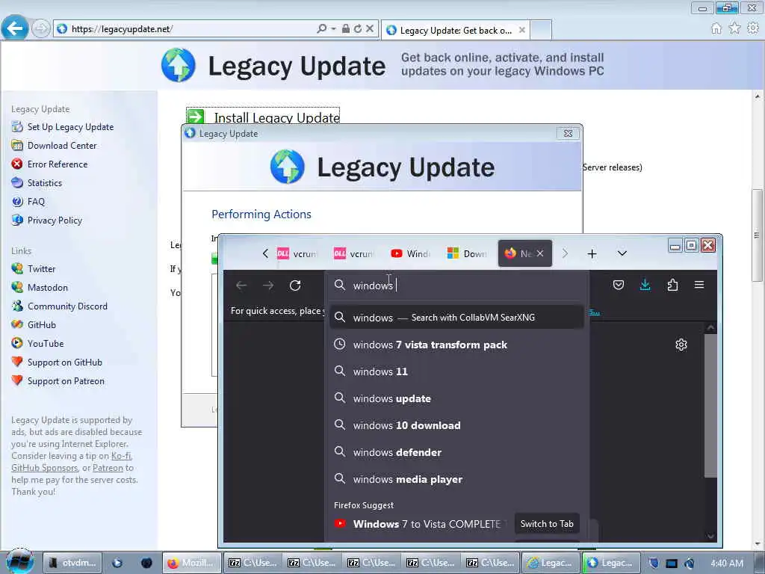Open the List all tabs dropdown in Firefox
The image size is (765, 574).
[622, 254]
